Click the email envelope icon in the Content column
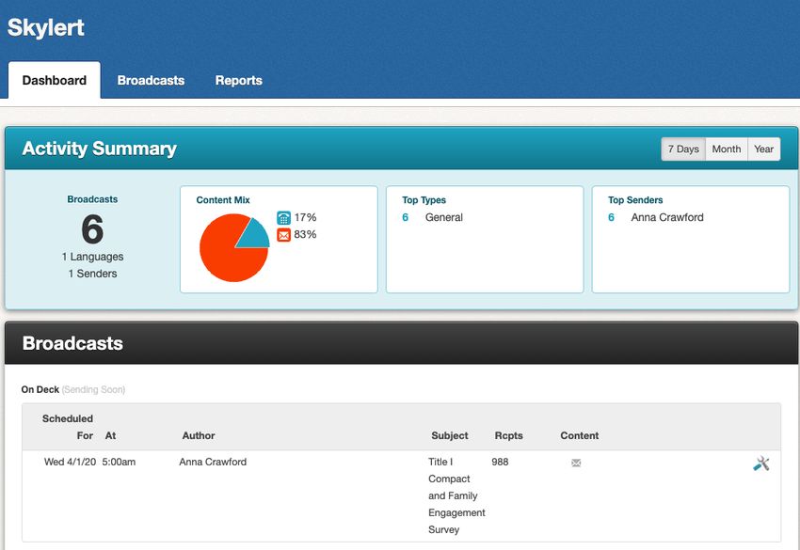Image resolution: width=800 pixels, height=550 pixels. tap(576, 463)
